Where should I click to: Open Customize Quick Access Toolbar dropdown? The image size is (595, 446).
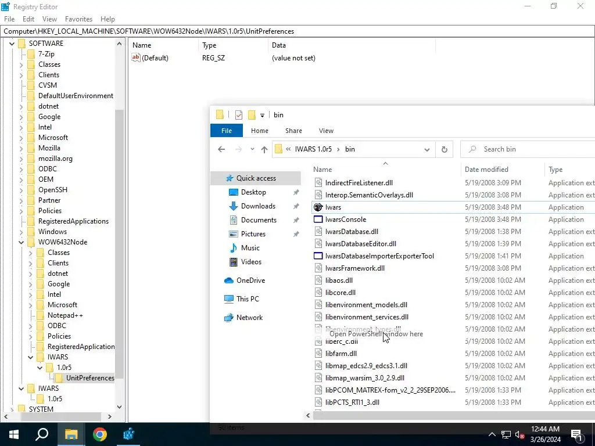coord(262,115)
